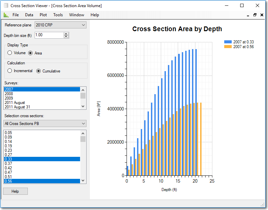The width and height of the screenshot is (268, 210).
Task: Expand the All Cross Sections PB dropdown
Action: pyautogui.click(x=45, y=124)
